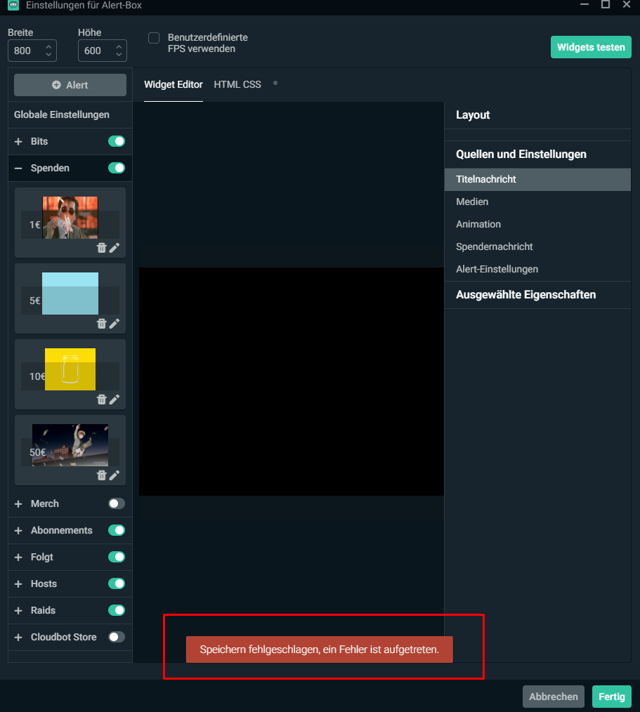Click the Widgets testen button
This screenshot has height=712, width=640.
pyautogui.click(x=591, y=48)
